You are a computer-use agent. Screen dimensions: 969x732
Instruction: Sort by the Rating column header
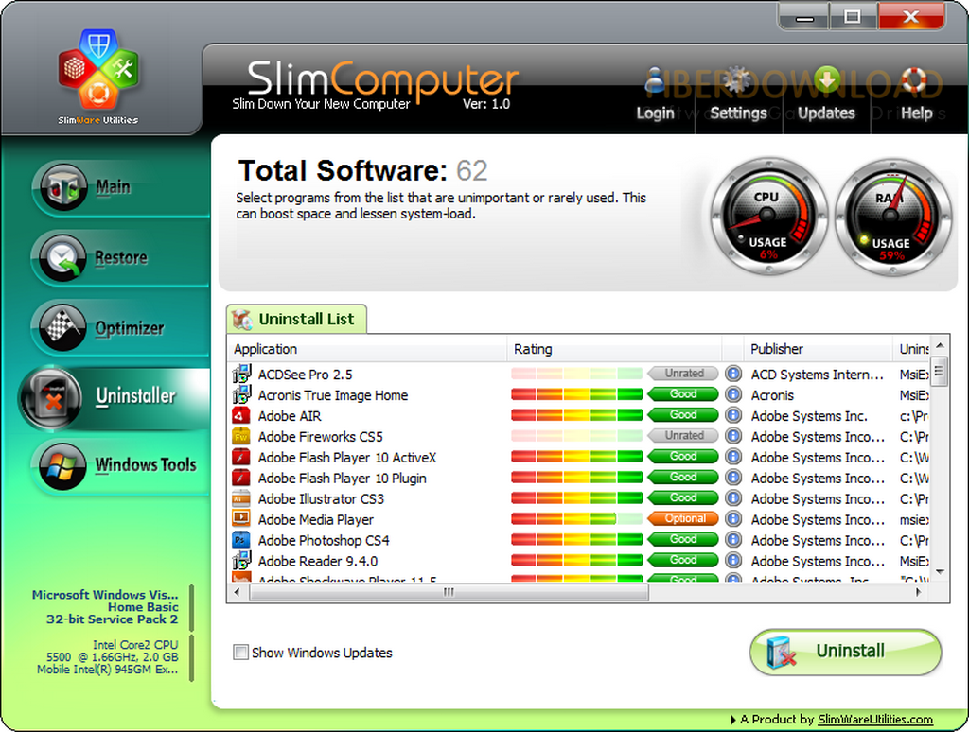(614, 349)
